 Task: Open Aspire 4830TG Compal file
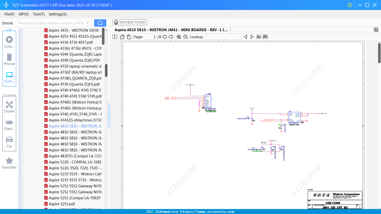(x=75, y=156)
